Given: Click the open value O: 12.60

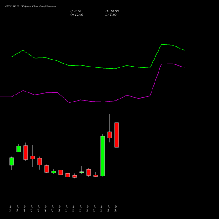Looking at the screenshot, I should (x=77, y=15).
